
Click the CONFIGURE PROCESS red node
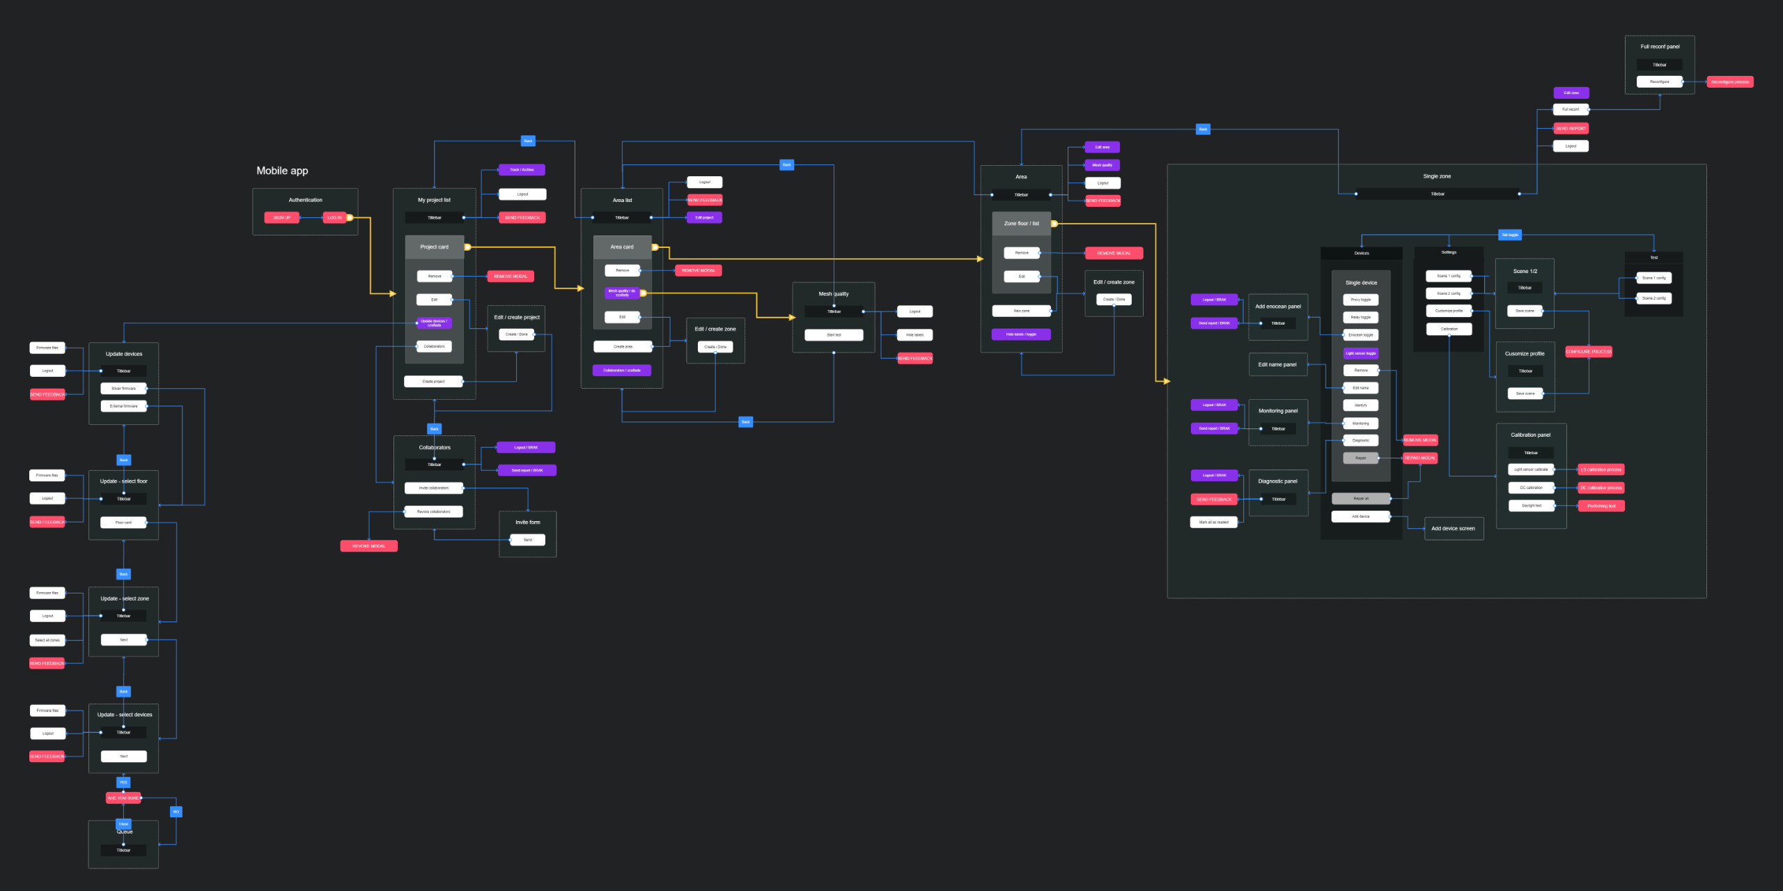point(1589,352)
